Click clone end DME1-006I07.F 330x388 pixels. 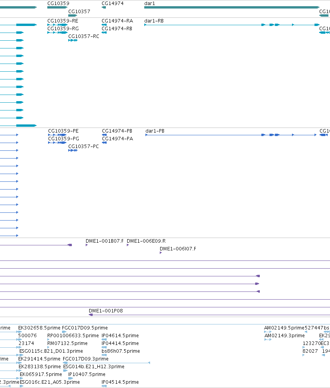[178, 249]
